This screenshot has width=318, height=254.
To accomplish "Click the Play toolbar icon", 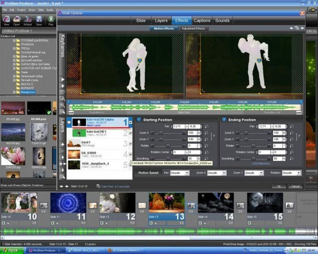I will tap(51, 20).
